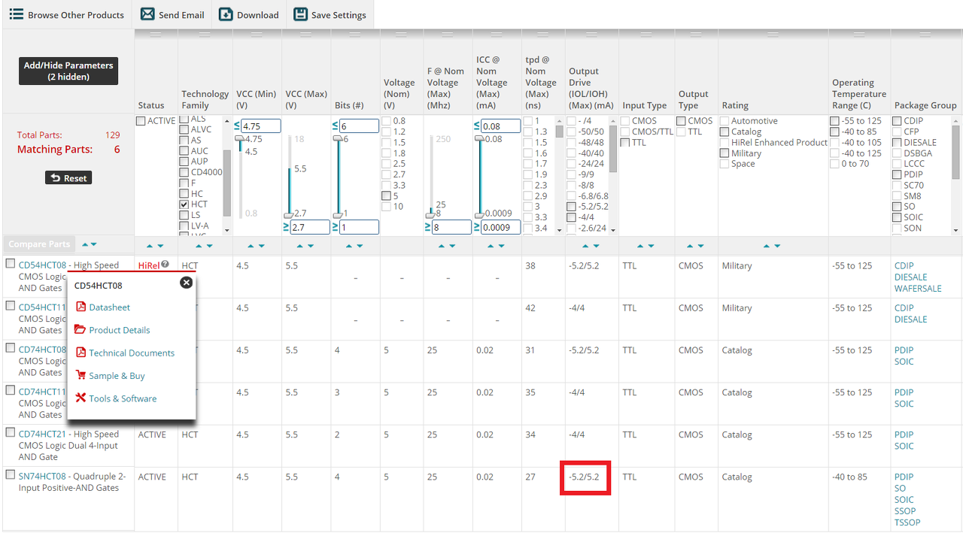Enable the Military rating filter
Viewport: 963px width, 533px height.
click(x=725, y=153)
